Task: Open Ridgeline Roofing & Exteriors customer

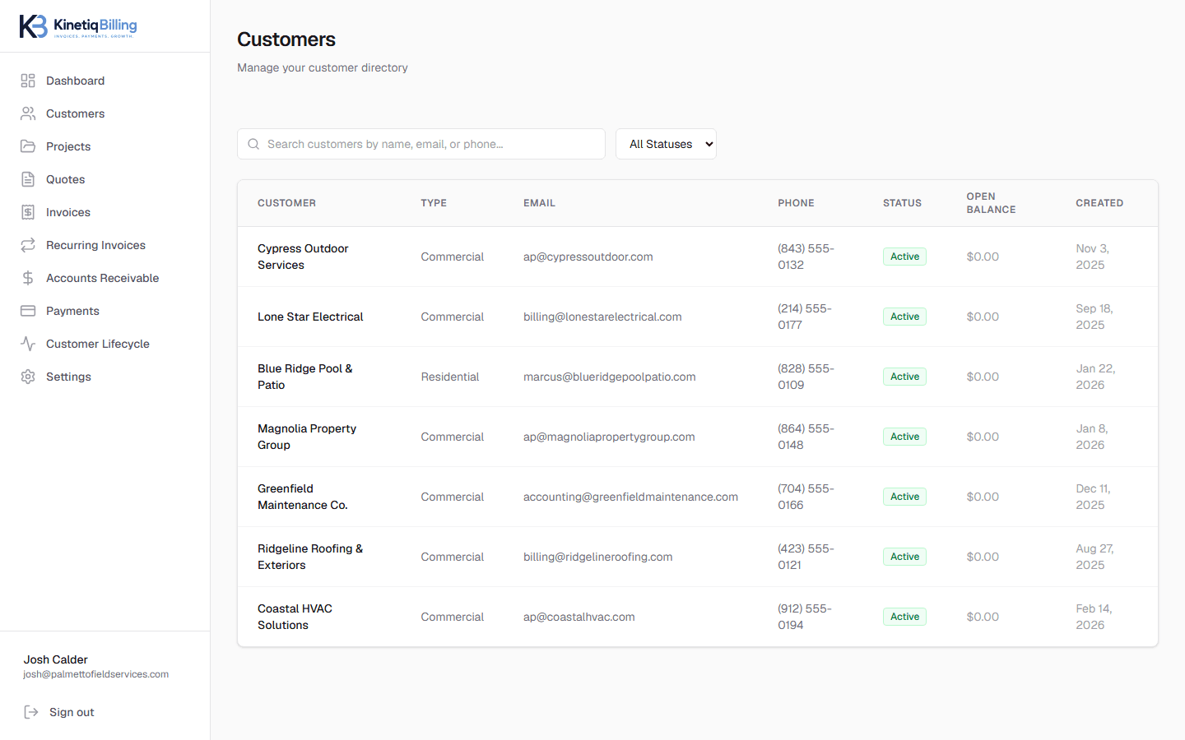Action: coord(310,557)
